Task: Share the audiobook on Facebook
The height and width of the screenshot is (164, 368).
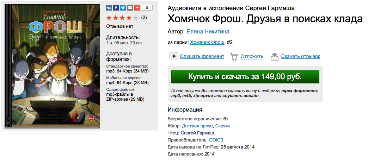Action: click(116, 8)
